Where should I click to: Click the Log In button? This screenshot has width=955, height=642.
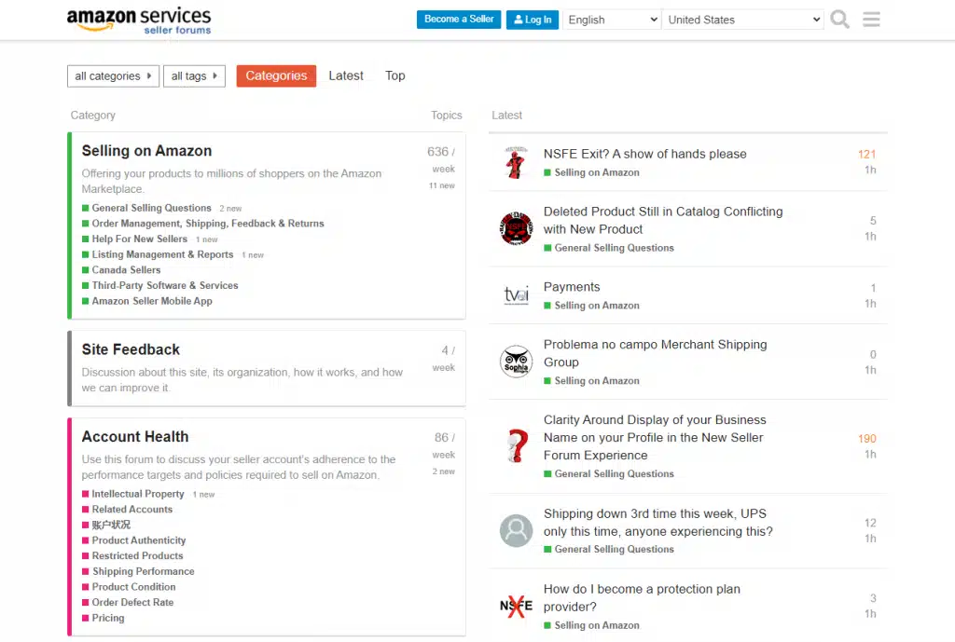click(533, 20)
